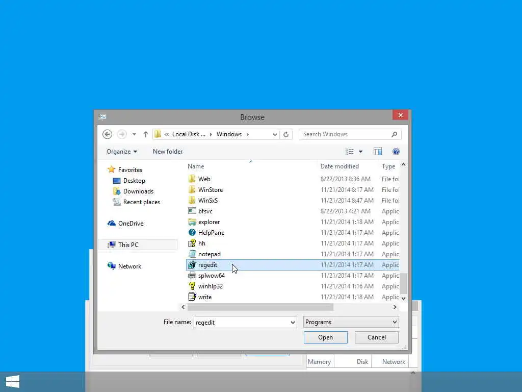The width and height of the screenshot is (522, 392).
Task: Go up one folder level
Action: 145,134
